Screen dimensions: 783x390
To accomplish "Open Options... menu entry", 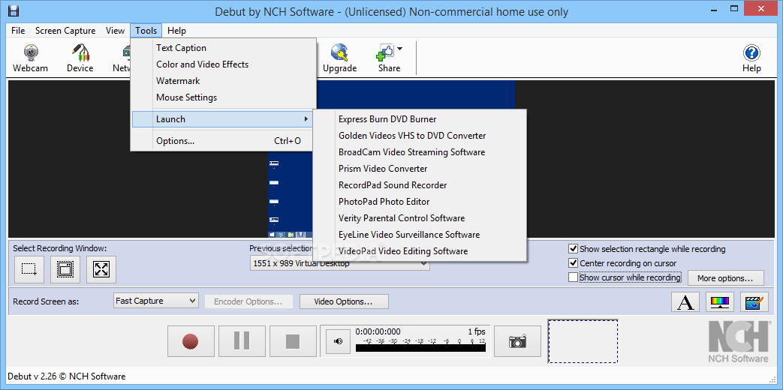I will pos(223,141).
